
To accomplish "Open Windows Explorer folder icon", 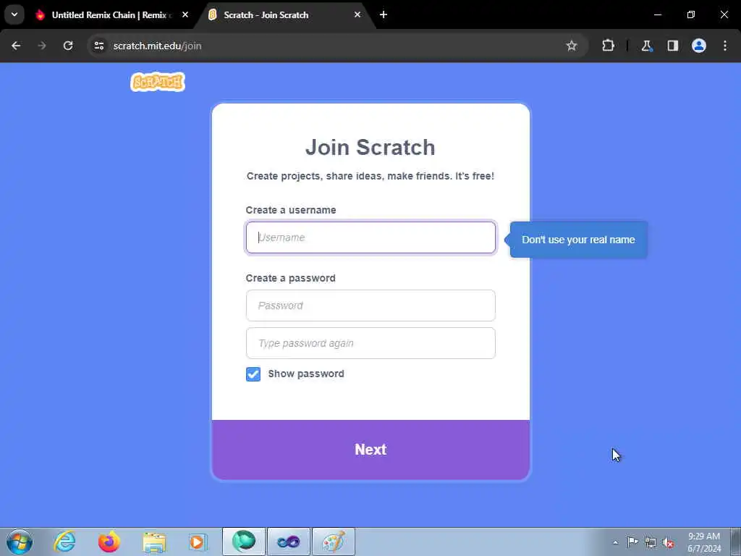I will (154, 542).
